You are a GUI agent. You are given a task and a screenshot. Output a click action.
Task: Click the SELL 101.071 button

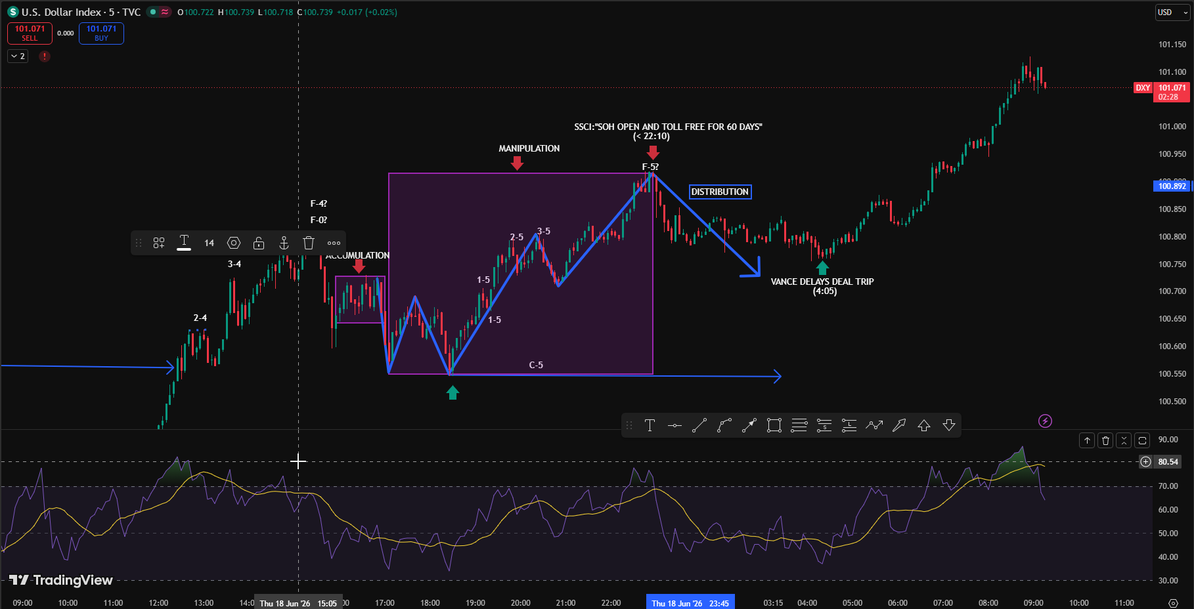30,33
